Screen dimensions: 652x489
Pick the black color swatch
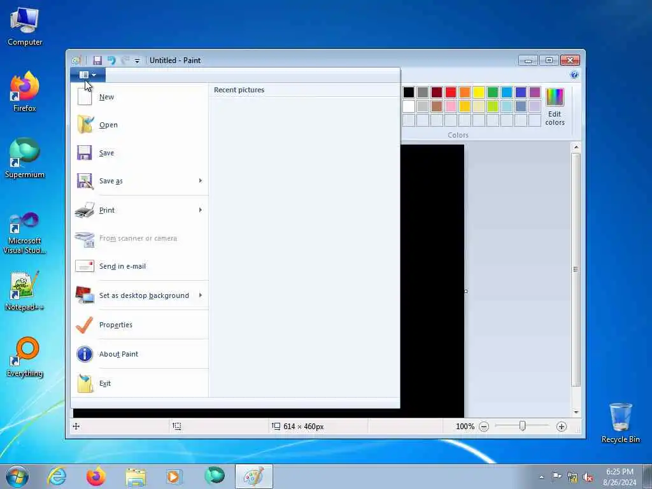coord(409,92)
